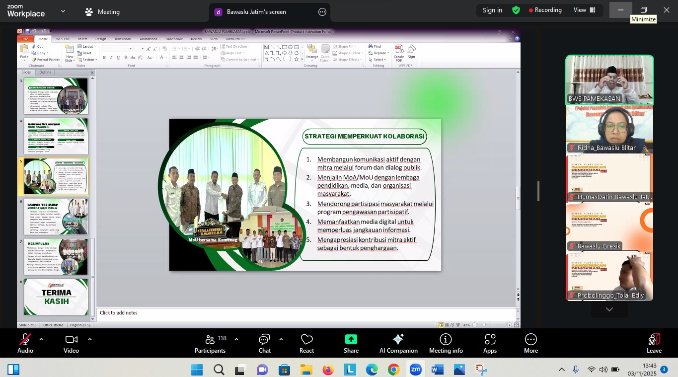The width and height of the screenshot is (678, 377).
Task: Select the Bawaslu Jatim's screen tab
Action: pos(256,12)
